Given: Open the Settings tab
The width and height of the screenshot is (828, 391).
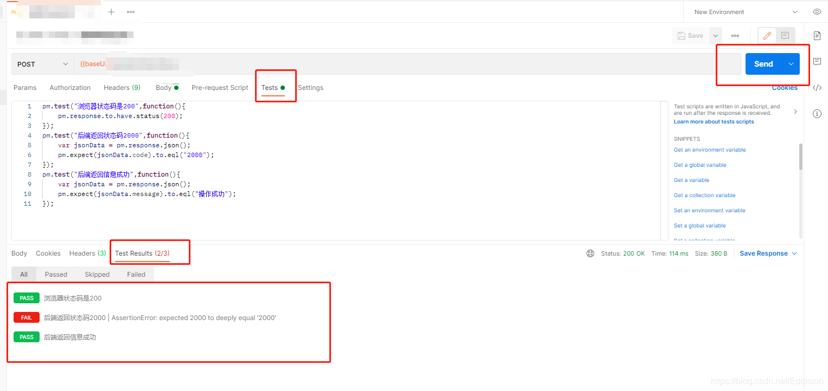Looking at the screenshot, I should click(x=310, y=88).
